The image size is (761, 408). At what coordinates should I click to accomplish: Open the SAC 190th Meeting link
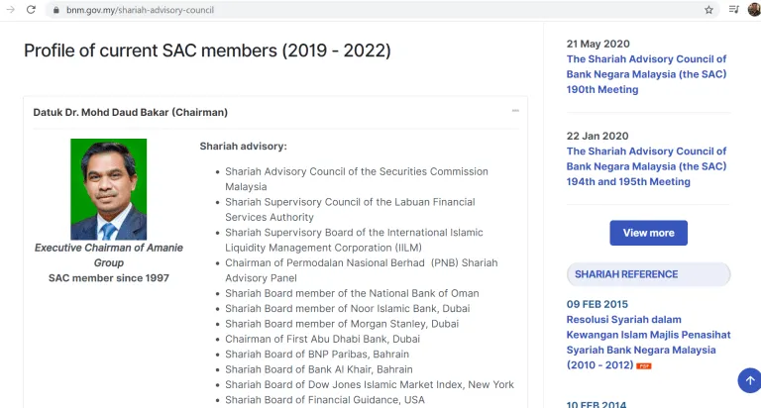pos(646,74)
